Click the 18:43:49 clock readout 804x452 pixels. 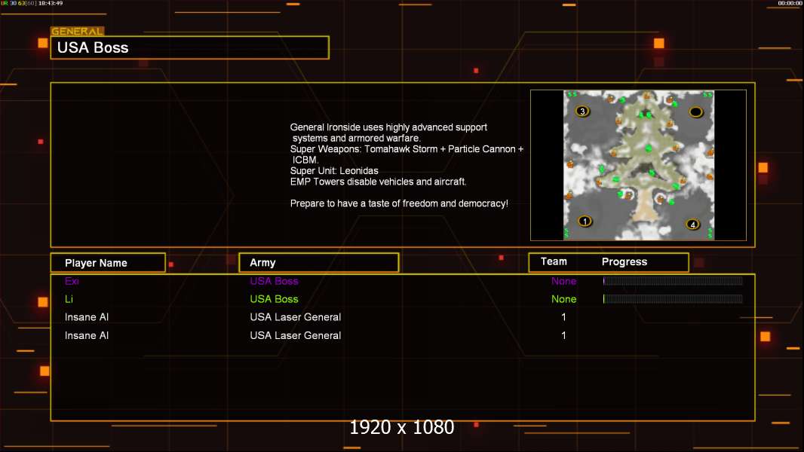tap(51, 3)
